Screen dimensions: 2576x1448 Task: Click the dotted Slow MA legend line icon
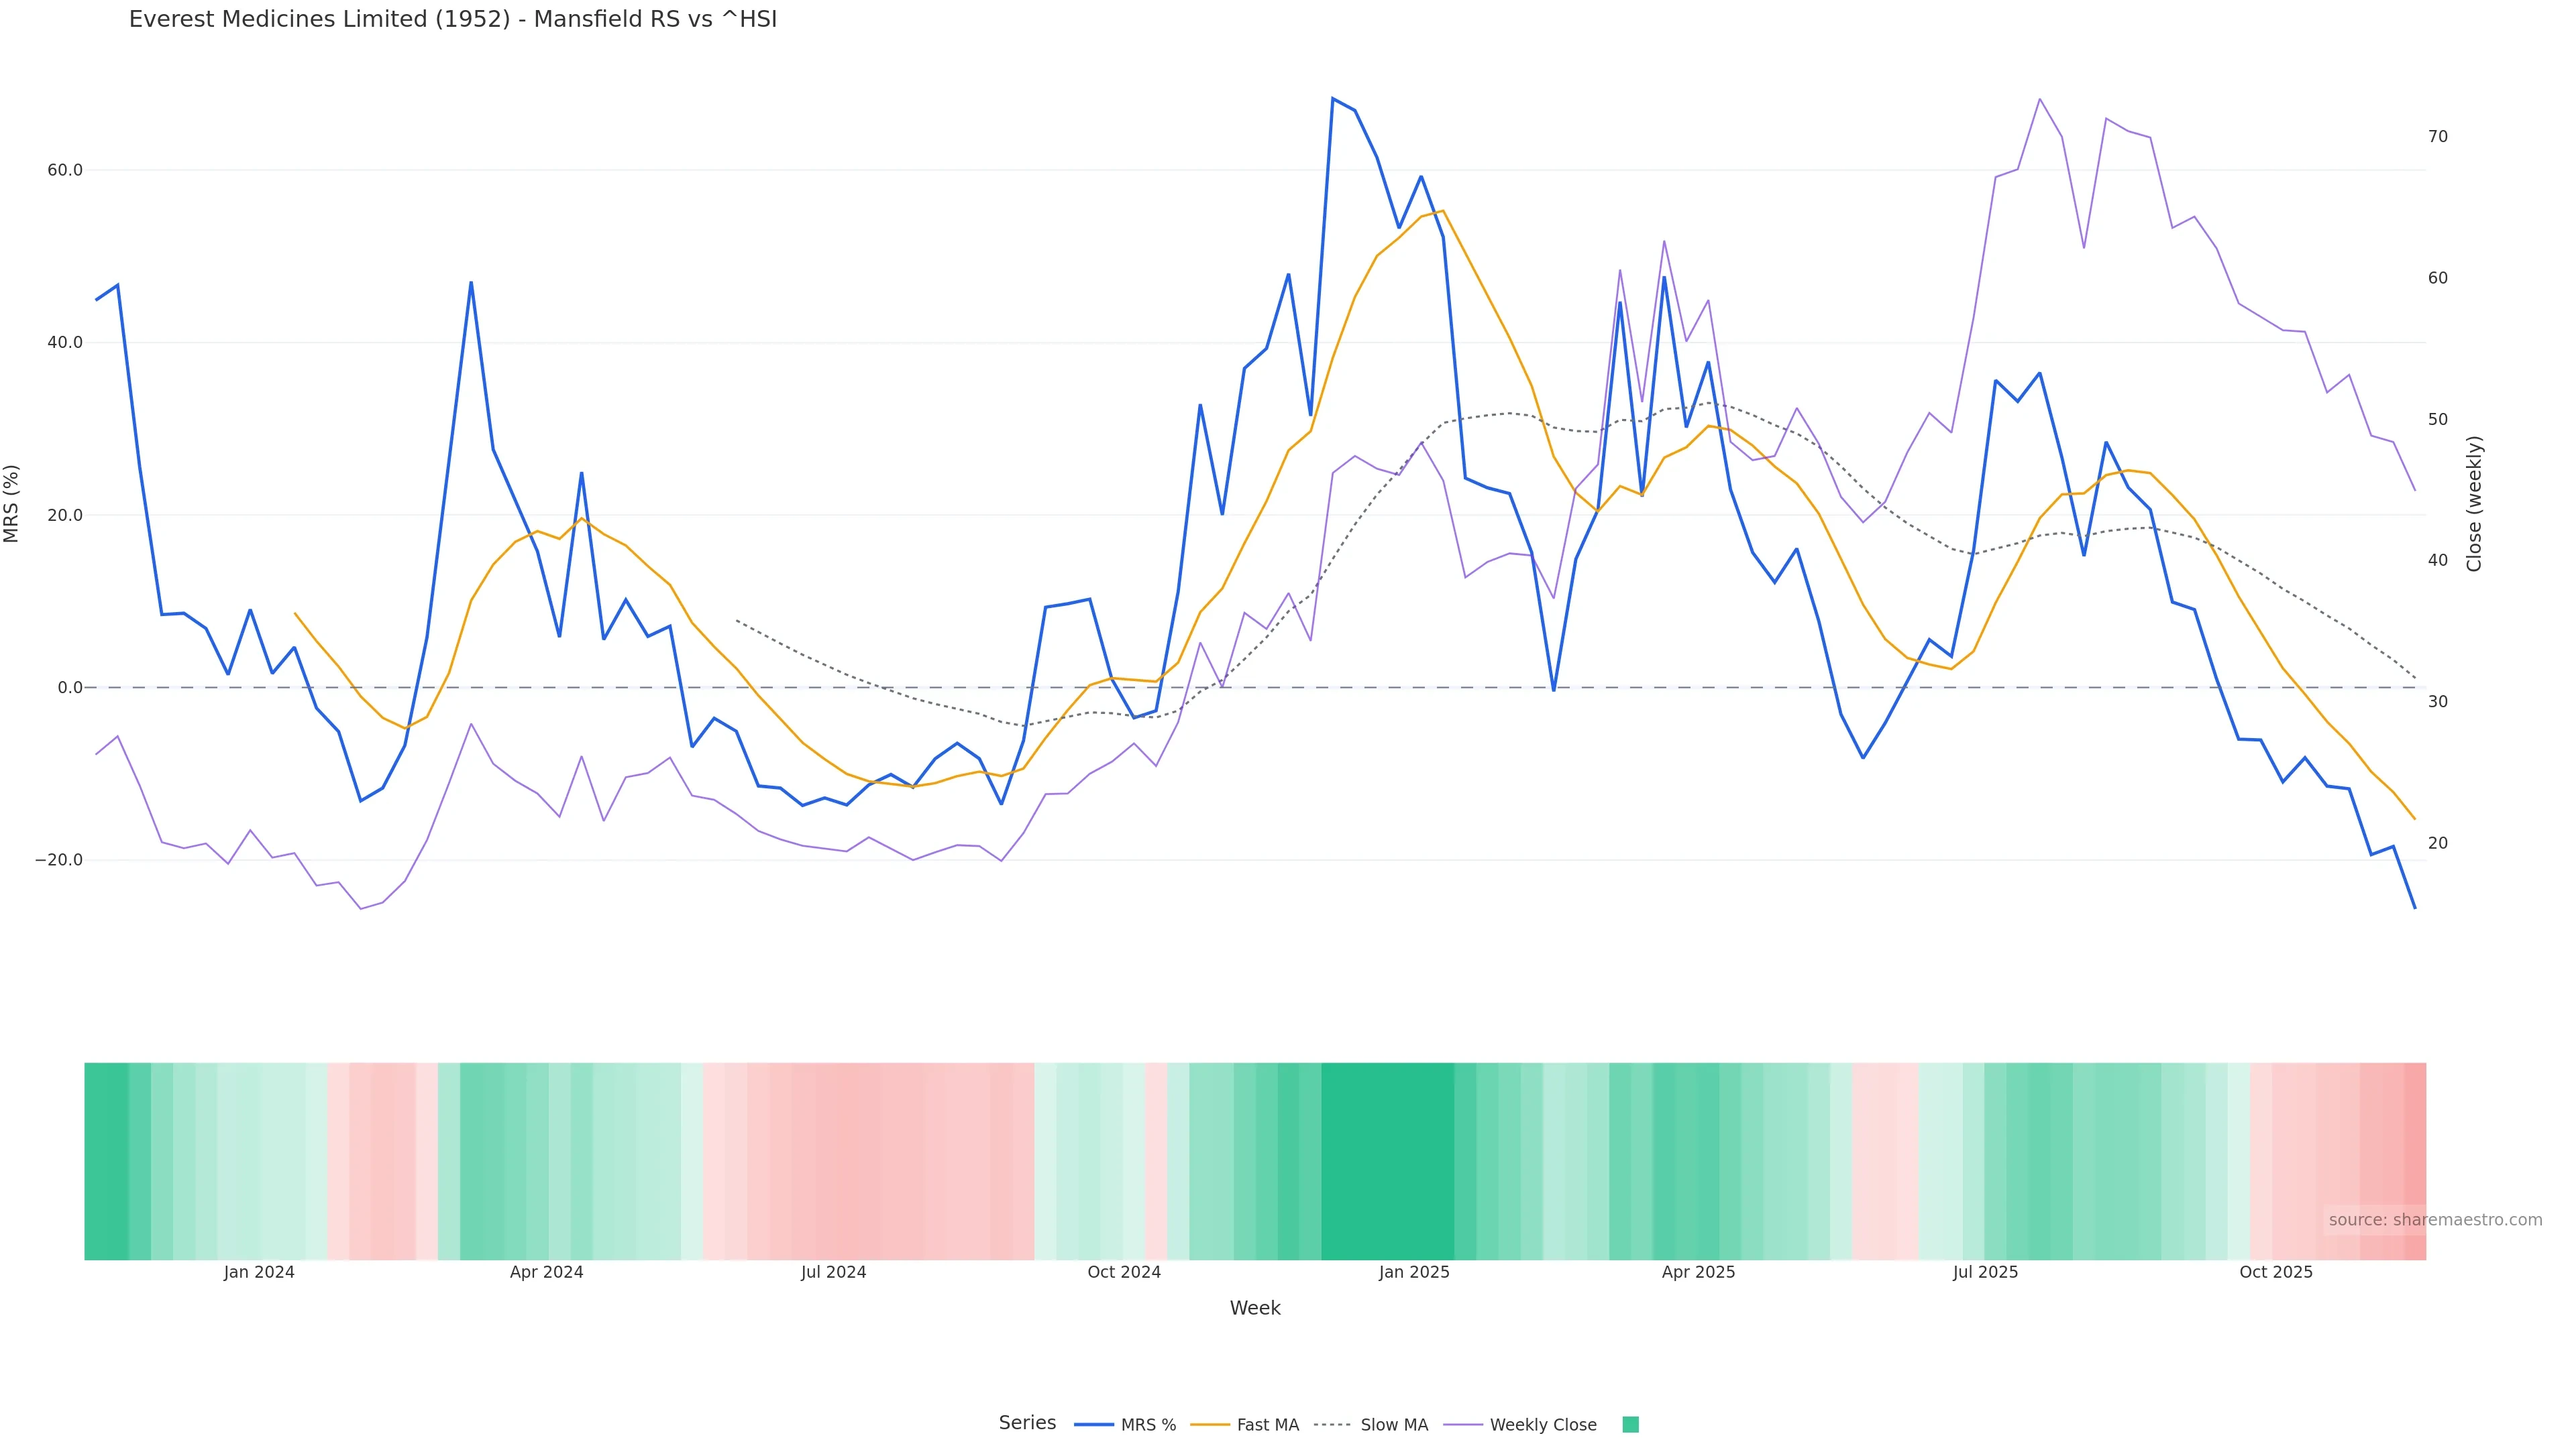(x=1332, y=1425)
